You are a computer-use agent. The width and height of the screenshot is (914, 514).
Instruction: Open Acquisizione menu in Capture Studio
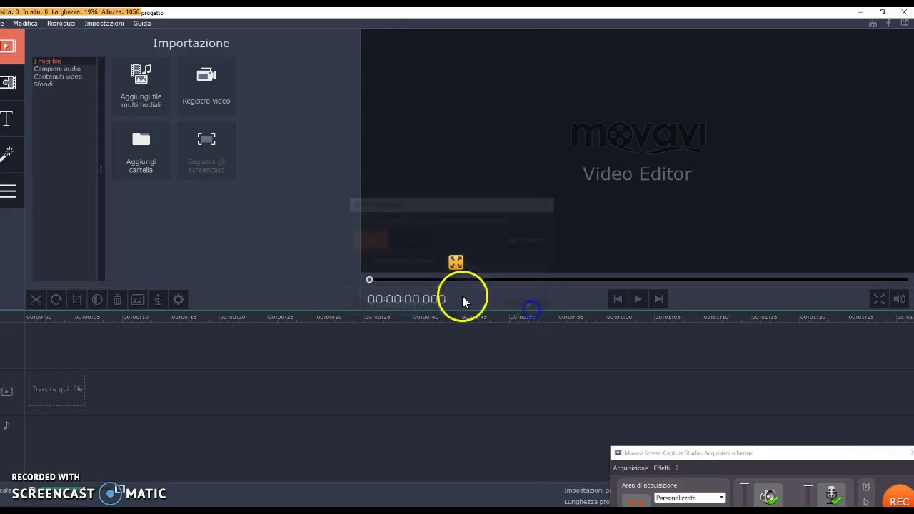point(631,468)
